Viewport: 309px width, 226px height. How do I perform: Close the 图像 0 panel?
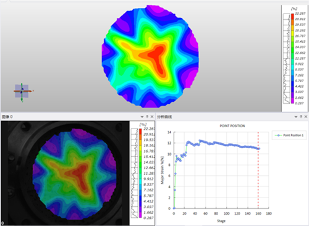[152, 117]
